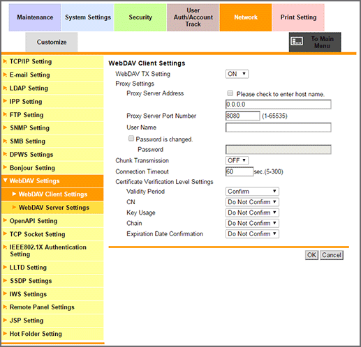The width and height of the screenshot is (361, 347).
Task: Click the Cancel button
Action: pyautogui.click(x=332, y=255)
